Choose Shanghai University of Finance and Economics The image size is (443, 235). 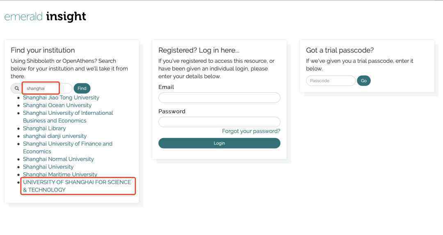68,148
